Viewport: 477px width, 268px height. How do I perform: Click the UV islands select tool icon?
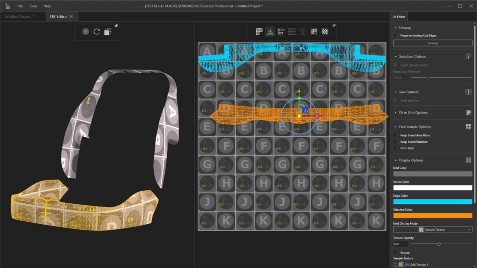coord(259,32)
